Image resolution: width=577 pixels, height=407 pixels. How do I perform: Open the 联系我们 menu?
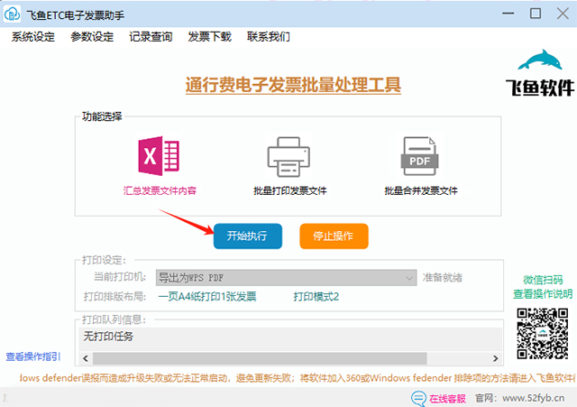269,37
